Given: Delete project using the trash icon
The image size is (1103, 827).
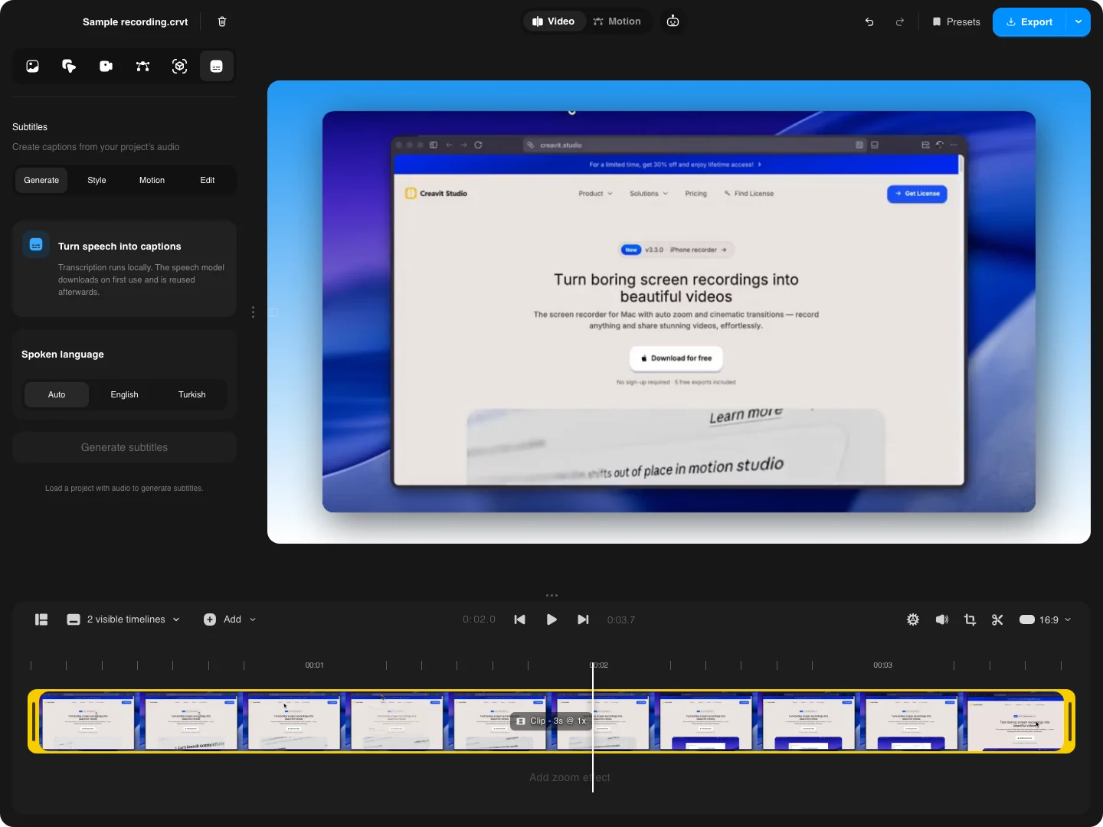Looking at the screenshot, I should click(222, 21).
